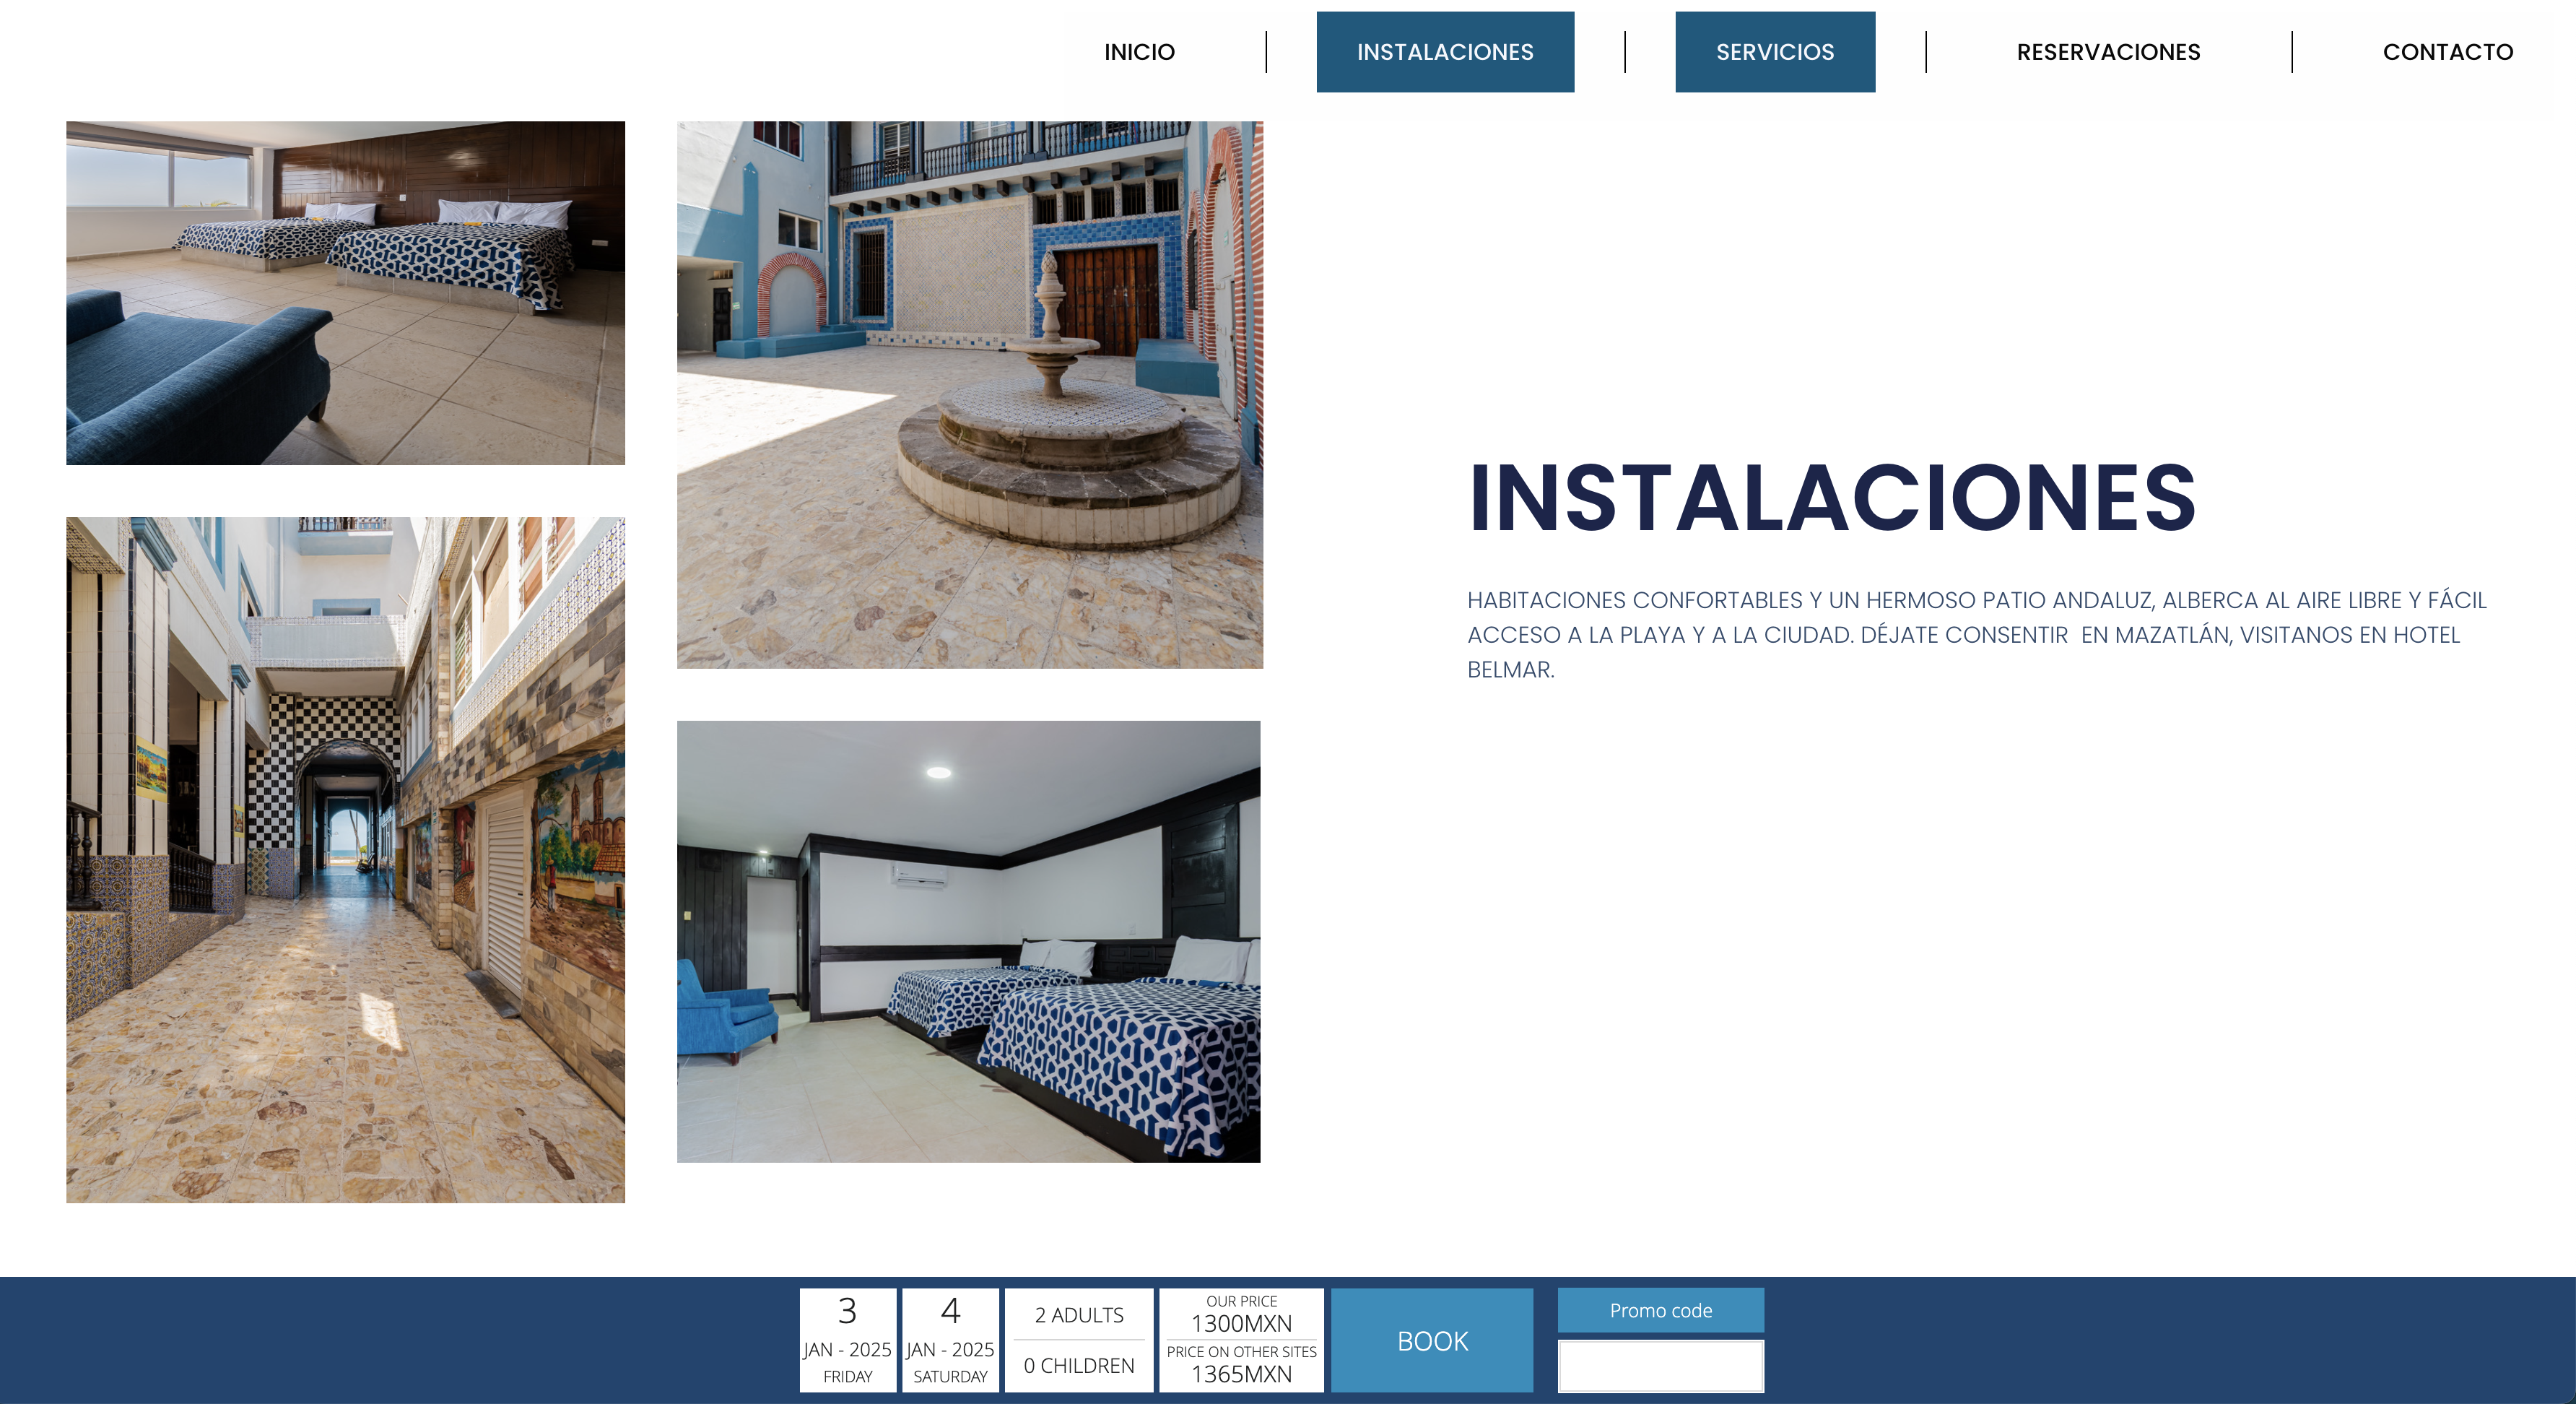Go to the INICIO page
2576x1404 pixels.
[x=1139, y=52]
